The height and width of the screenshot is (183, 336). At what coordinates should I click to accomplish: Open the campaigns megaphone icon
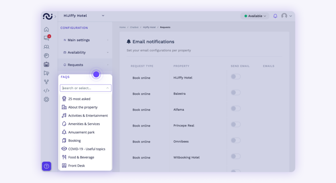click(x=46, y=73)
